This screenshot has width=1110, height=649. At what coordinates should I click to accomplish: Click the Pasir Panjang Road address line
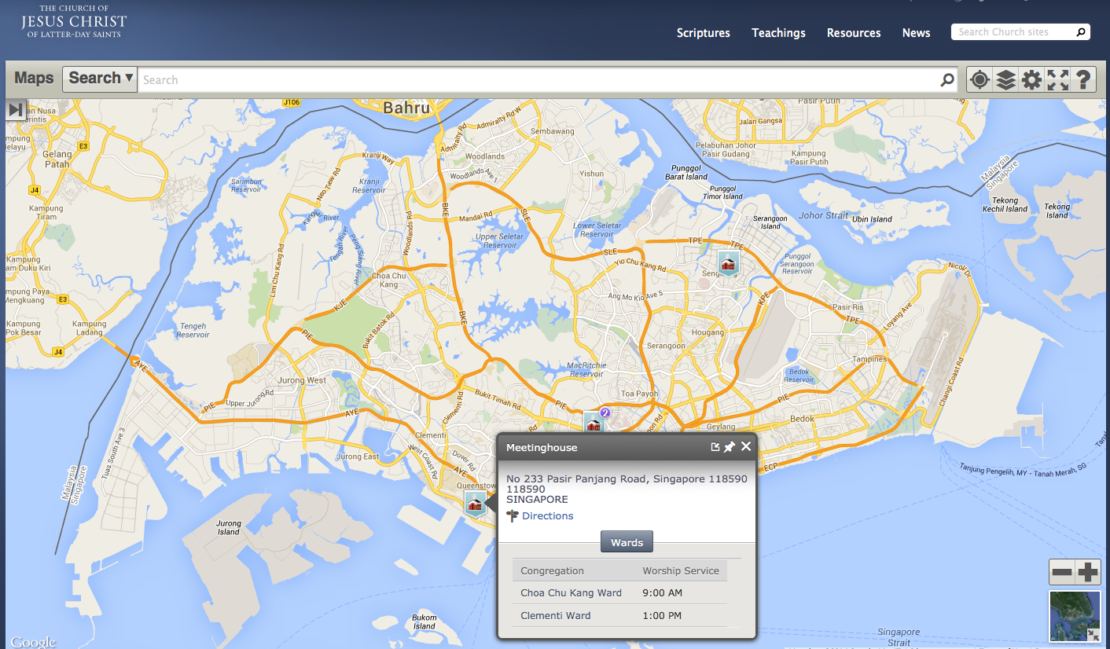point(627,478)
